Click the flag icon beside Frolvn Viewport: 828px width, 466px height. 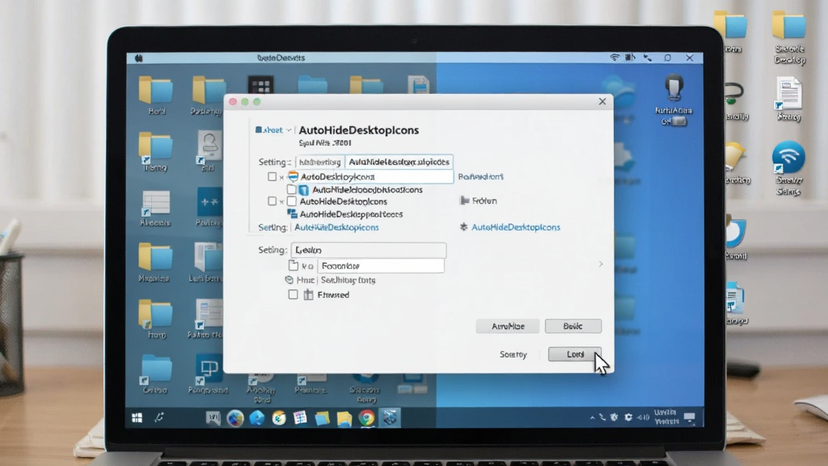(465, 201)
